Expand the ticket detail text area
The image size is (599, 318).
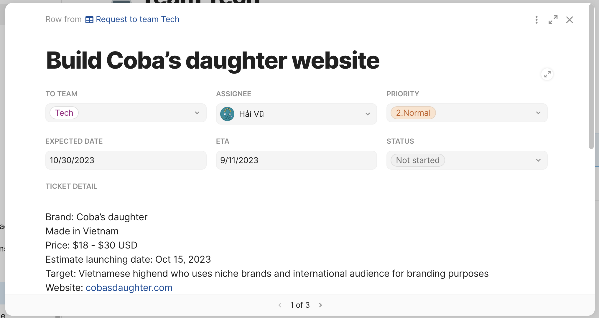(x=547, y=74)
